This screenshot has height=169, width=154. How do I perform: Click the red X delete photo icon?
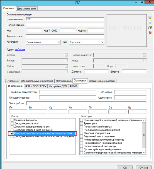tap(150, 33)
